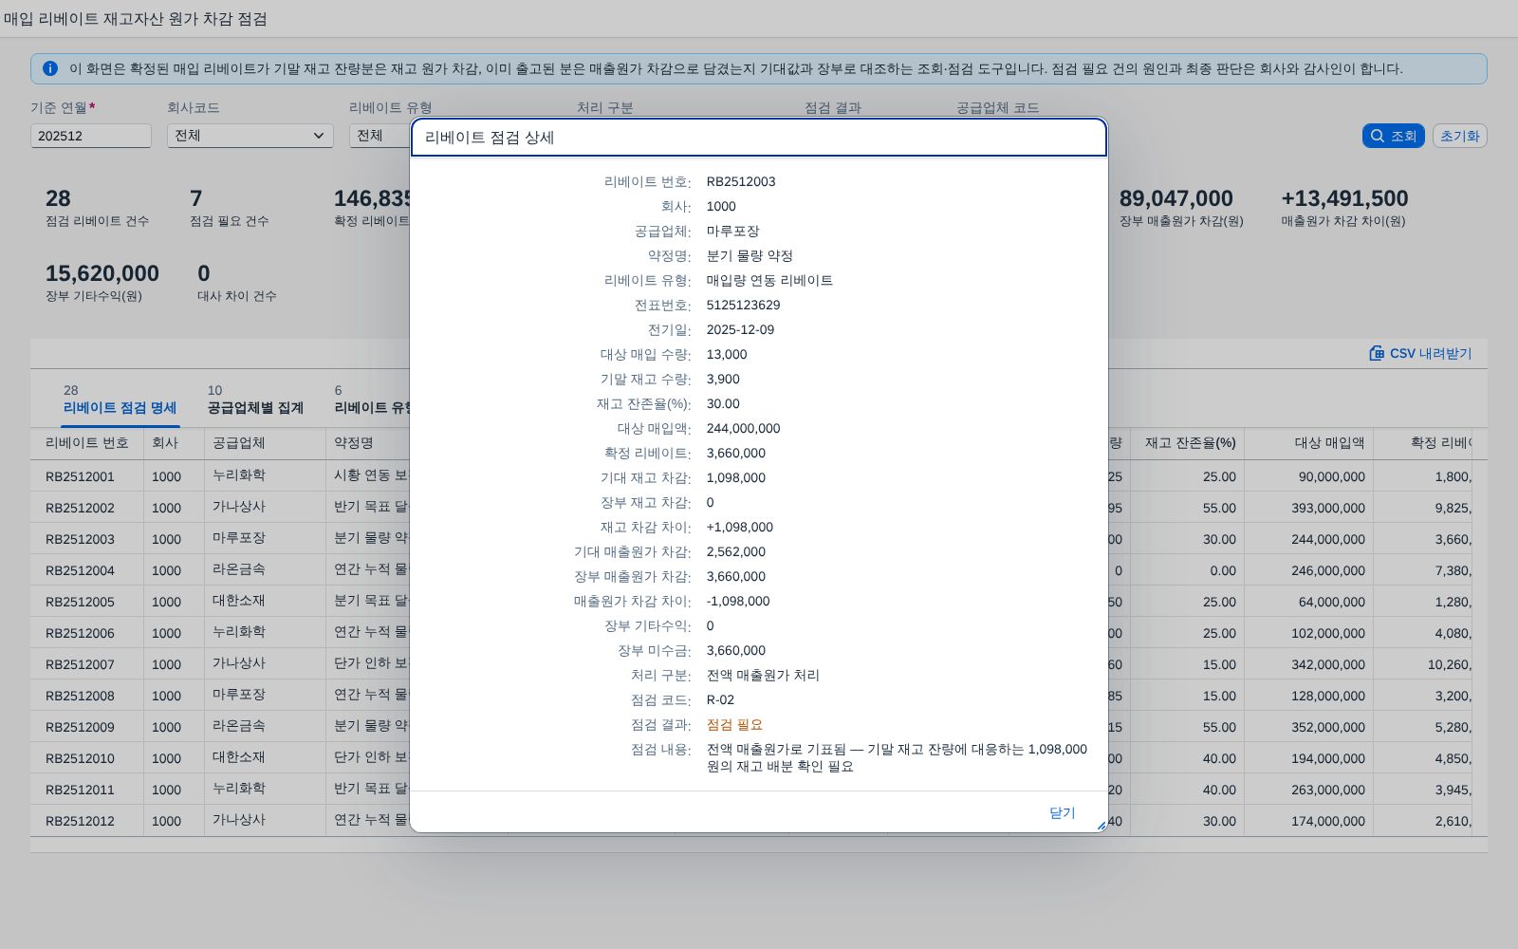The width and height of the screenshot is (1518, 949).
Task: Open the 리베이트 유형 combo box
Action: pos(379,136)
